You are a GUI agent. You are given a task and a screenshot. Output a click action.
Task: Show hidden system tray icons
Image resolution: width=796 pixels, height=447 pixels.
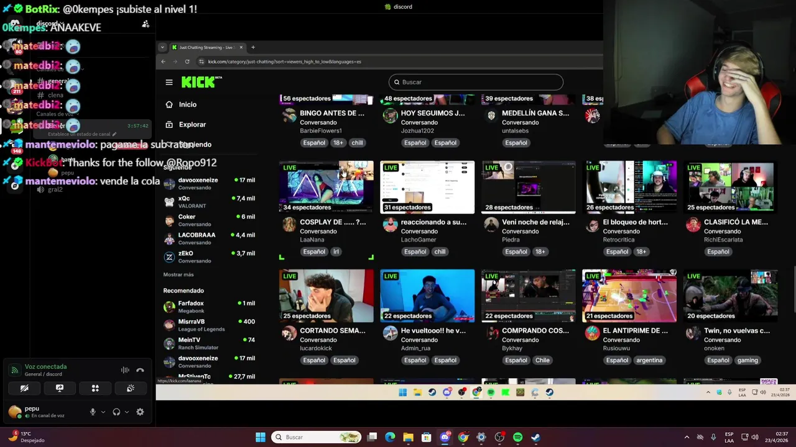[x=687, y=437]
